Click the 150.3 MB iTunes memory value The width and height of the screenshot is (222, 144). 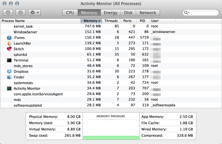tap(93, 37)
